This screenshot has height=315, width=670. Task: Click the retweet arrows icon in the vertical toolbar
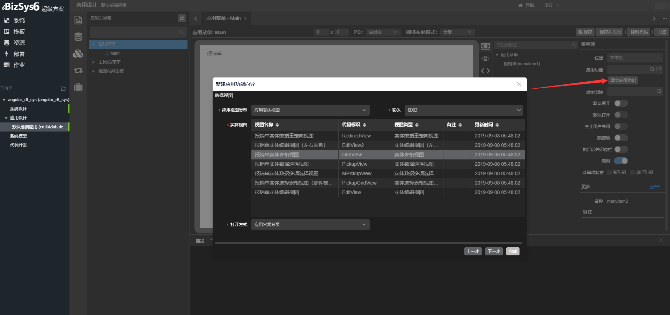point(78,70)
